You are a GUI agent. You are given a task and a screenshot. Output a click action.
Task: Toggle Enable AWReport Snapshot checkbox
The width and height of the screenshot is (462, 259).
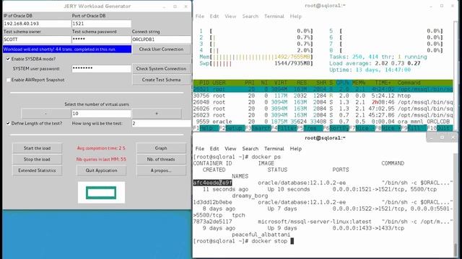click(x=8, y=80)
